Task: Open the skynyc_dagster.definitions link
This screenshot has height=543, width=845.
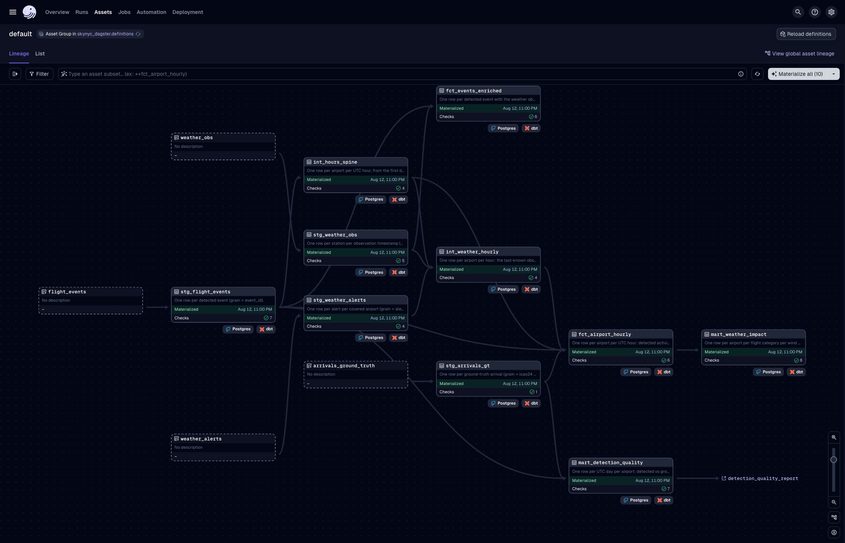Action: [x=105, y=34]
